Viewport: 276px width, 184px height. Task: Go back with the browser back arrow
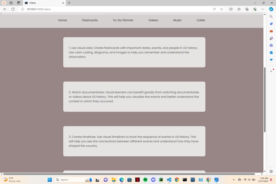tap(5, 9)
